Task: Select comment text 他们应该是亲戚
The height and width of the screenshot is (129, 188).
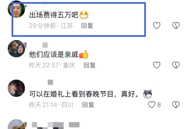Action: tap(54, 55)
